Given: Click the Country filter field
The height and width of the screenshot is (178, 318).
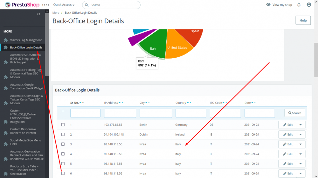Looking at the screenshot, I should pos(191,113).
